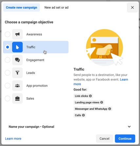Select the Sales radio button
Image resolution: width=140 pixels, height=146 pixels.
pyautogui.click(x=8, y=98)
